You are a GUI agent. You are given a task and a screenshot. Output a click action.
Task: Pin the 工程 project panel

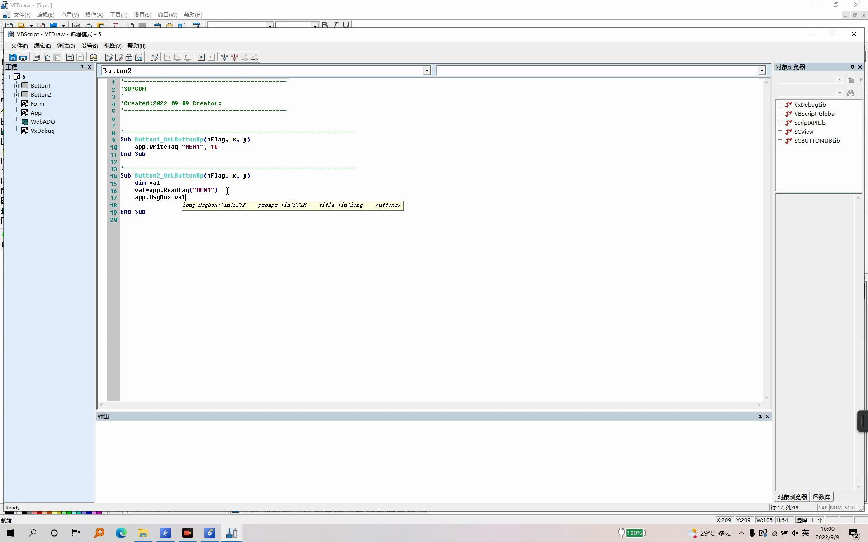tap(82, 67)
